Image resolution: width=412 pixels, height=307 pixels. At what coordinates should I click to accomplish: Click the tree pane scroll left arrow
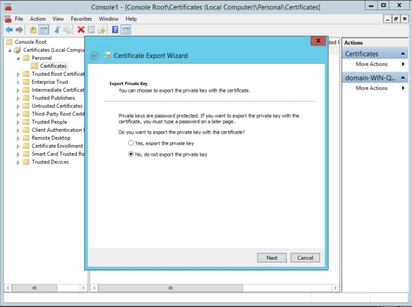pos(8,288)
